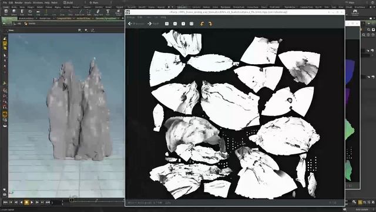Switch to the Create shelf tab
The image size is (376, 212).
(x=5, y=7)
